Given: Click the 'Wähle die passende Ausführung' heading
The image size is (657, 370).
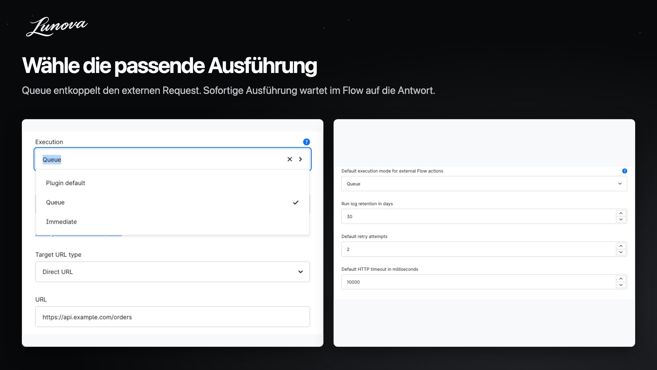Looking at the screenshot, I should (x=169, y=65).
